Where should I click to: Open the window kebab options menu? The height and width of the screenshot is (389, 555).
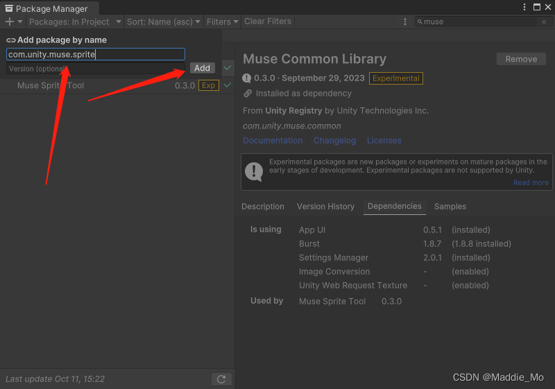(524, 7)
